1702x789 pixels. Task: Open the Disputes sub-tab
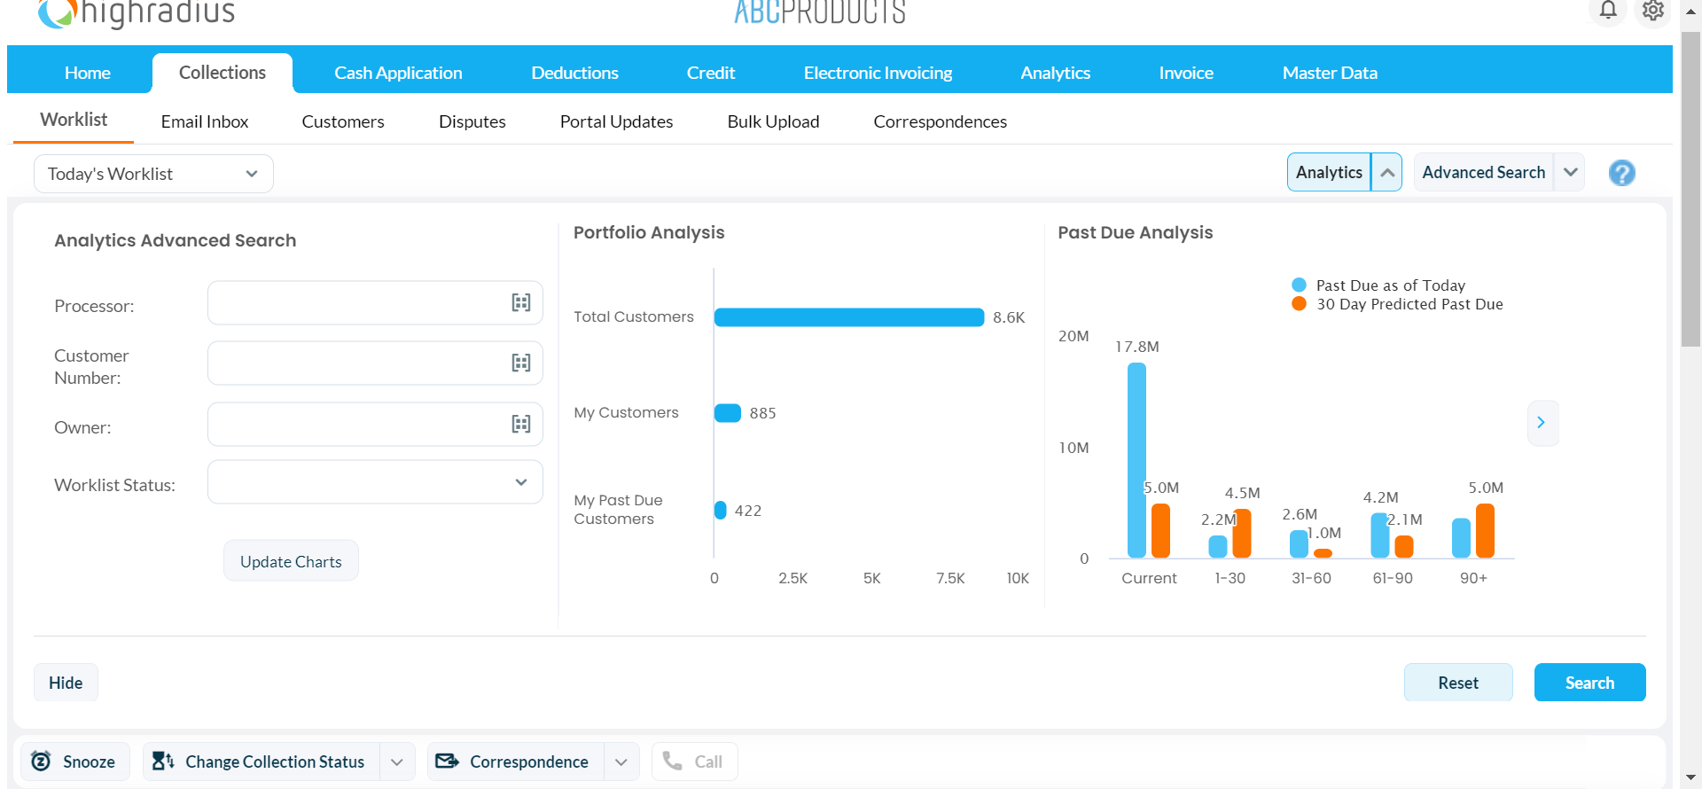[x=472, y=121]
